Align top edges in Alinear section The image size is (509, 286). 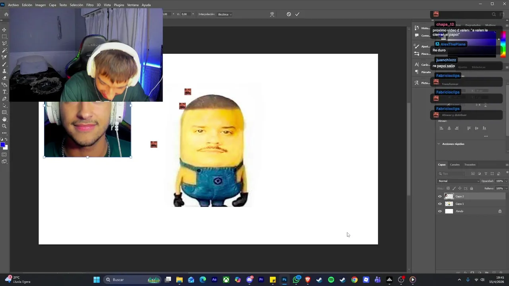point(469,128)
